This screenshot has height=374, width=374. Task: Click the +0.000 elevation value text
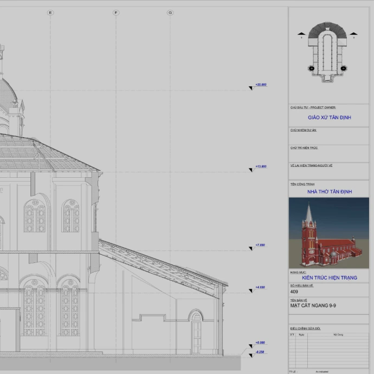click(x=260, y=343)
